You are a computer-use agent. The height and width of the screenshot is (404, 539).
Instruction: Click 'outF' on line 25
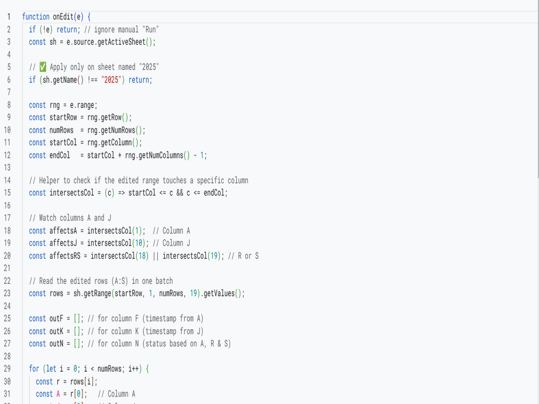[56, 318]
